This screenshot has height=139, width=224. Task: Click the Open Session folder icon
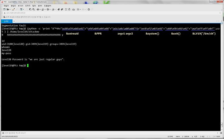point(8,9)
